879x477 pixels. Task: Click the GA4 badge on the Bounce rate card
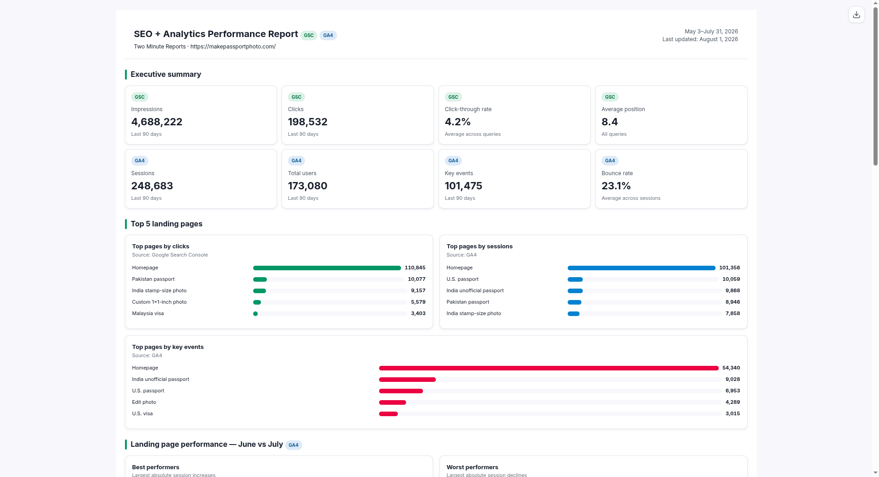[x=610, y=161]
